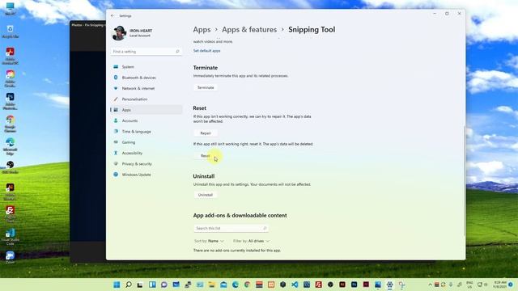The image size is (518, 291).
Task: Open the Adobe Illustrator desktop shortcut
Action: pyautogui.click(x=10, y=192)
